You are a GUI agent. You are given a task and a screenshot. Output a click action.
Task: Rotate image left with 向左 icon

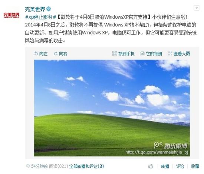pyautogui.click(x=36, y=54)
